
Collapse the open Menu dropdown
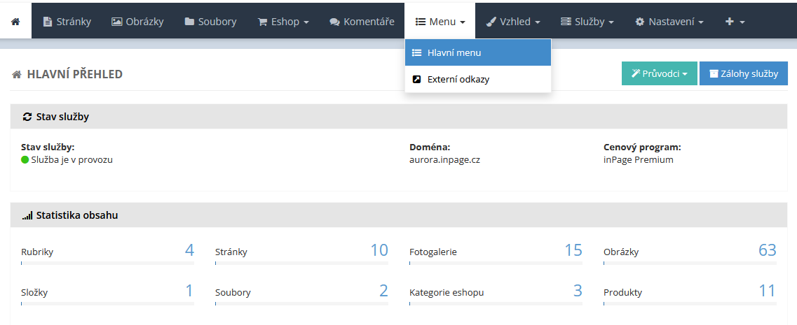[440, 22]
